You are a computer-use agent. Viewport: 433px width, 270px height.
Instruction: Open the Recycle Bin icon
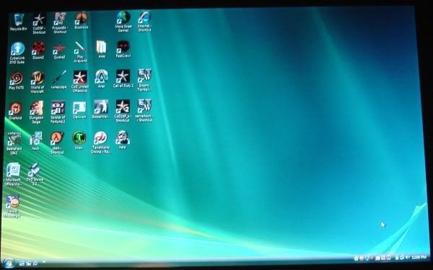(18, 22)
